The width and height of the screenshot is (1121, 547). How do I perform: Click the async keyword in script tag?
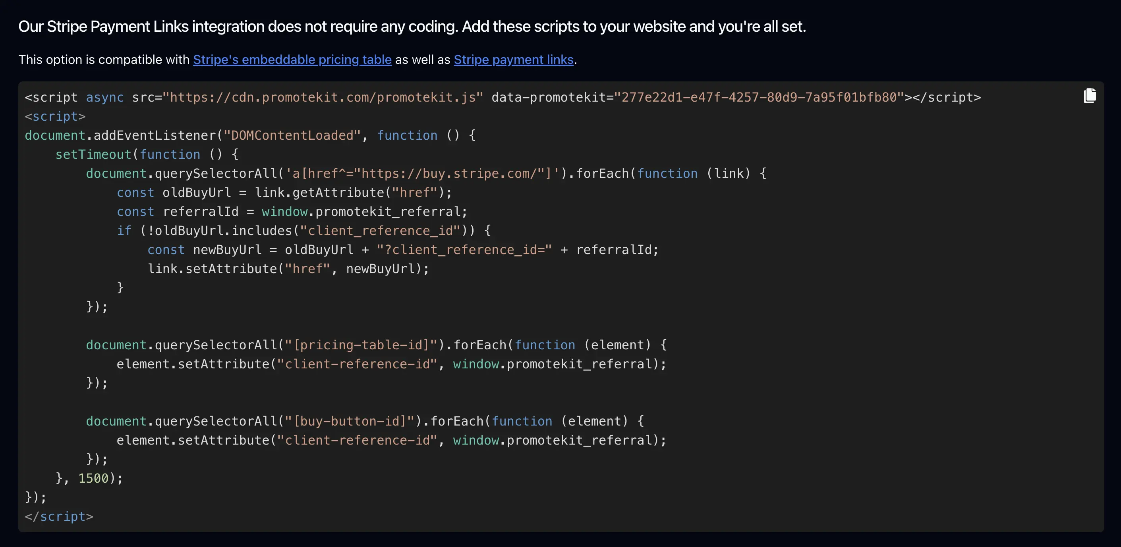click(104, 97)
